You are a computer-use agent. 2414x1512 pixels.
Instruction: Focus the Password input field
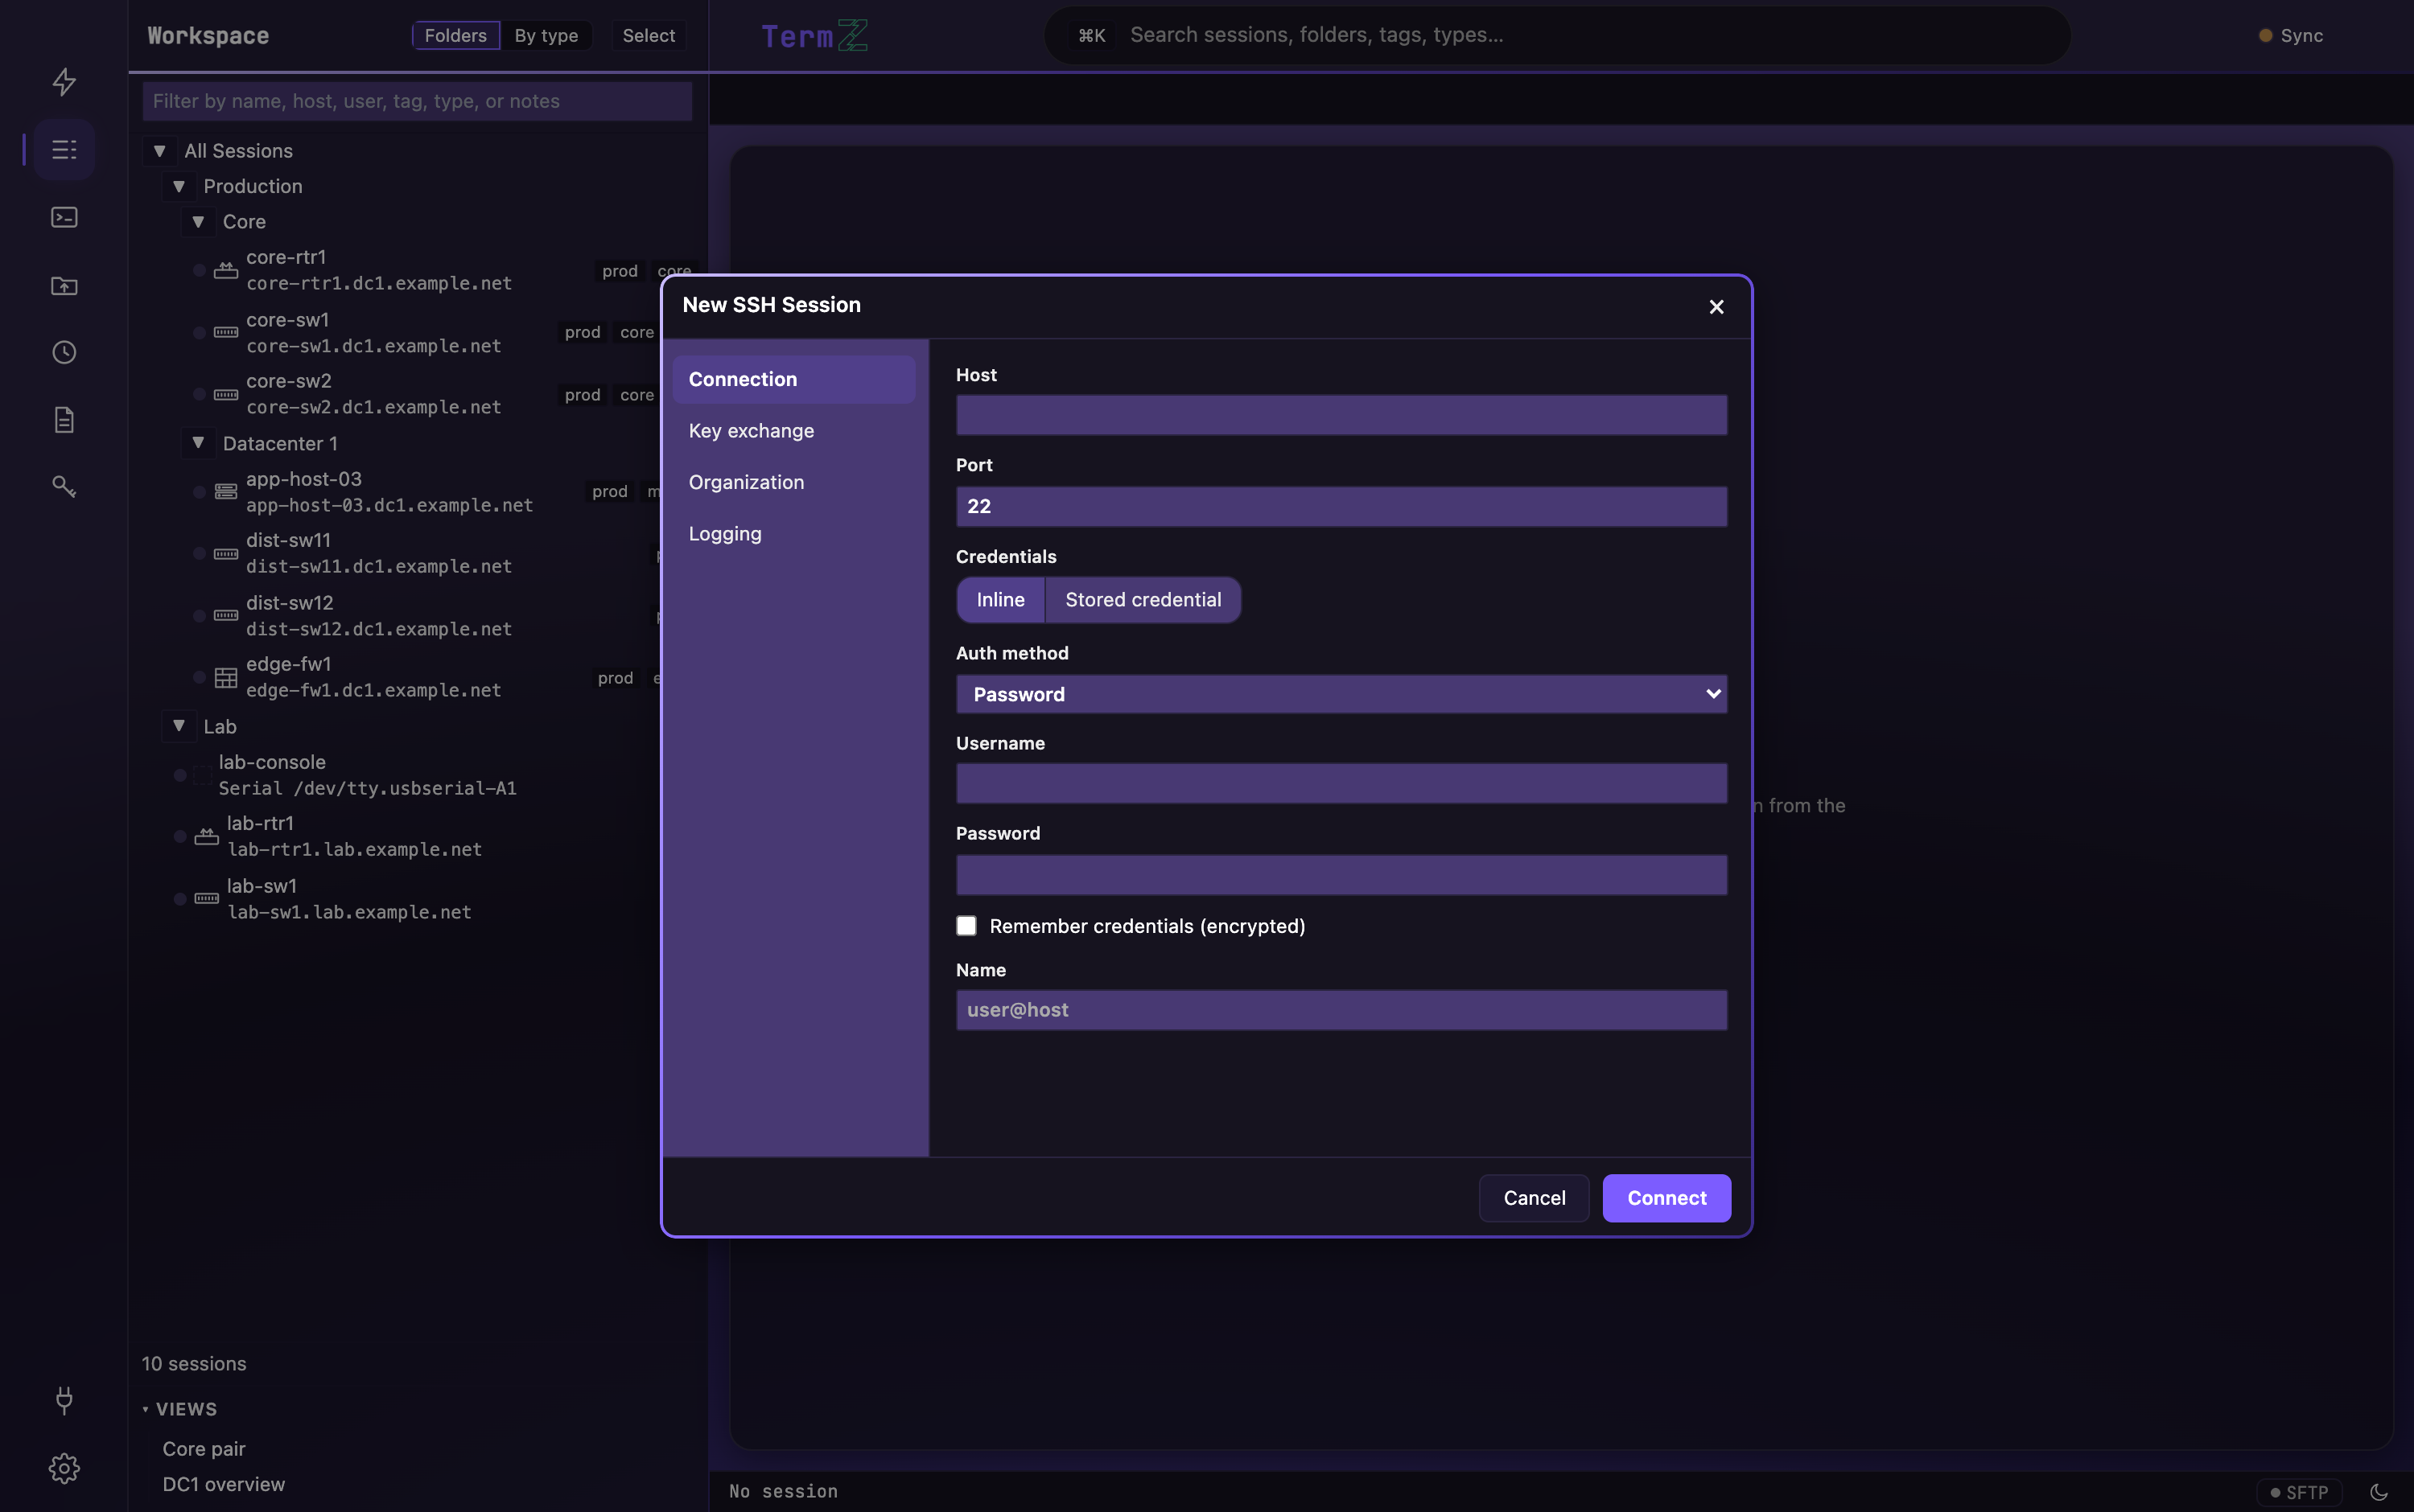coord(1341,875)
